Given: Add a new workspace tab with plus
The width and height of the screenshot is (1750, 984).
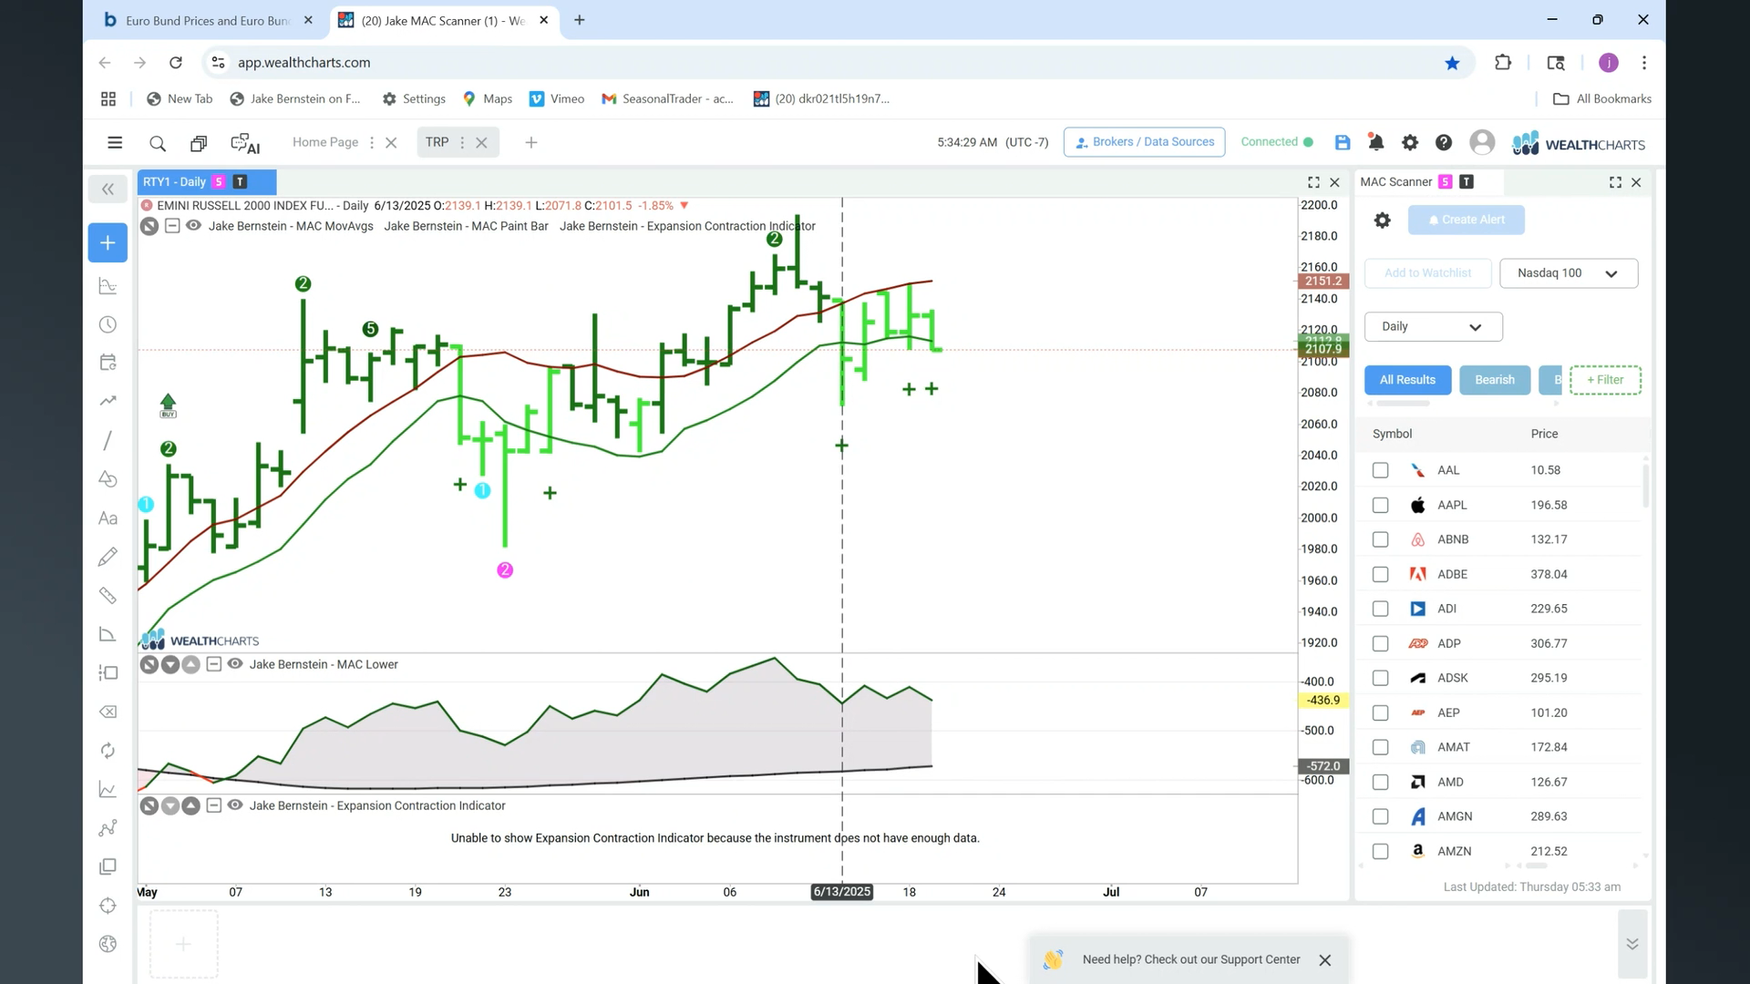Looking at the screenshot, I should [x=531, y=142].
